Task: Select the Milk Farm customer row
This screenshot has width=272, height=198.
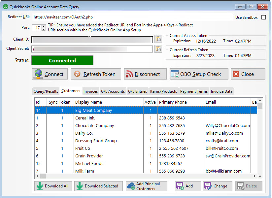Action: (x=146, y=171)
